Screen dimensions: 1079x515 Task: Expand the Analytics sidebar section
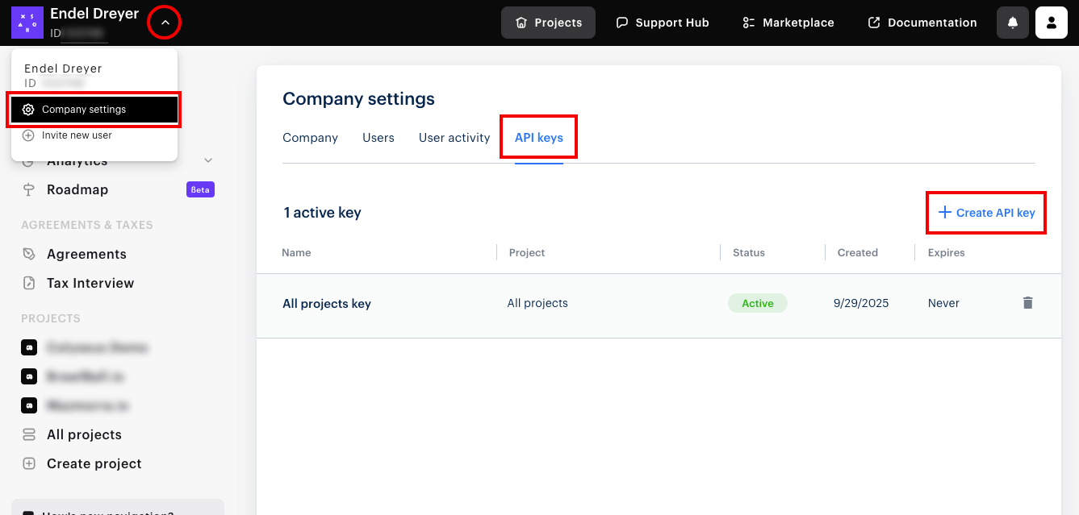click(x=208, y=160)
